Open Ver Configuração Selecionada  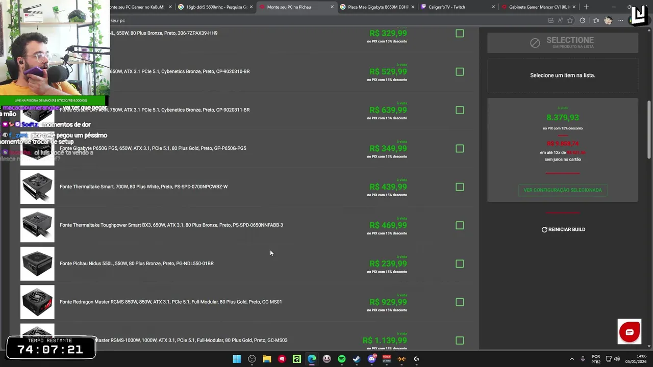point(563,190)
